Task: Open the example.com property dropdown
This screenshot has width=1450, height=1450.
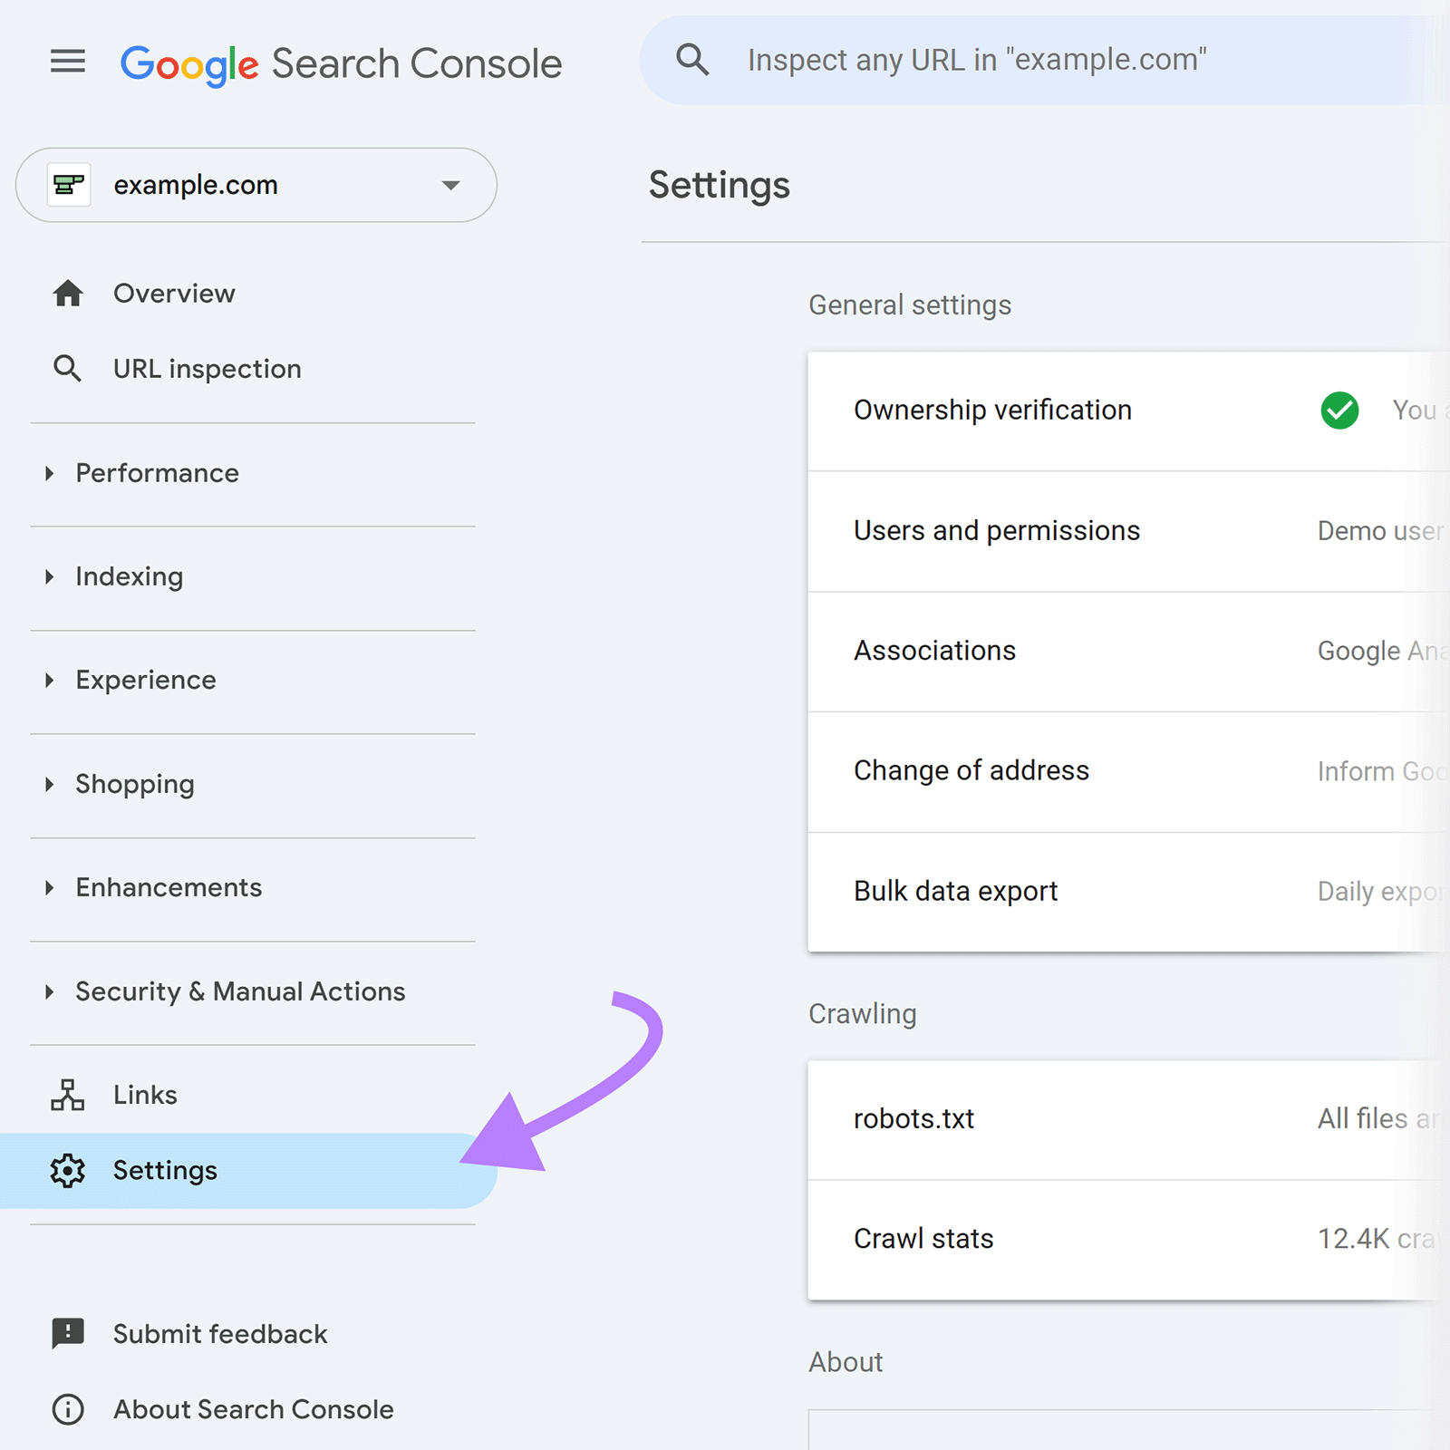Action: [x=450, y=185]
